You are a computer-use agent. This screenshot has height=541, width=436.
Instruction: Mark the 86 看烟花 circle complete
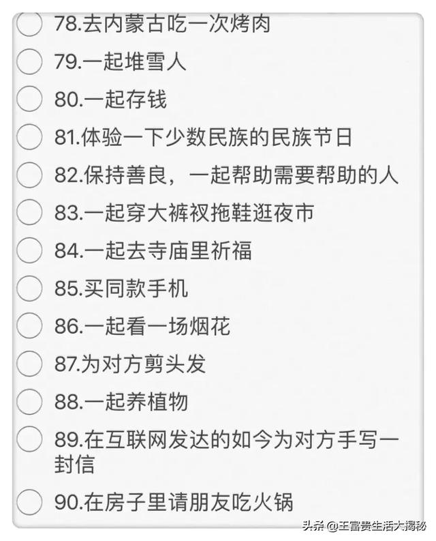pos(29,325)
